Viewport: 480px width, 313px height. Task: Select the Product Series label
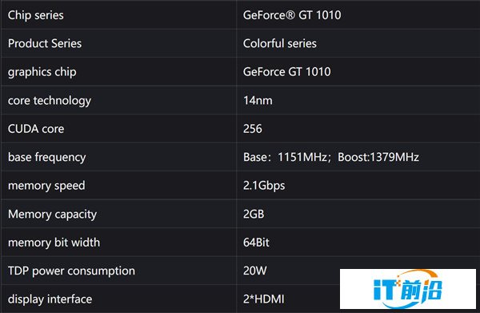tap(45, 43)
